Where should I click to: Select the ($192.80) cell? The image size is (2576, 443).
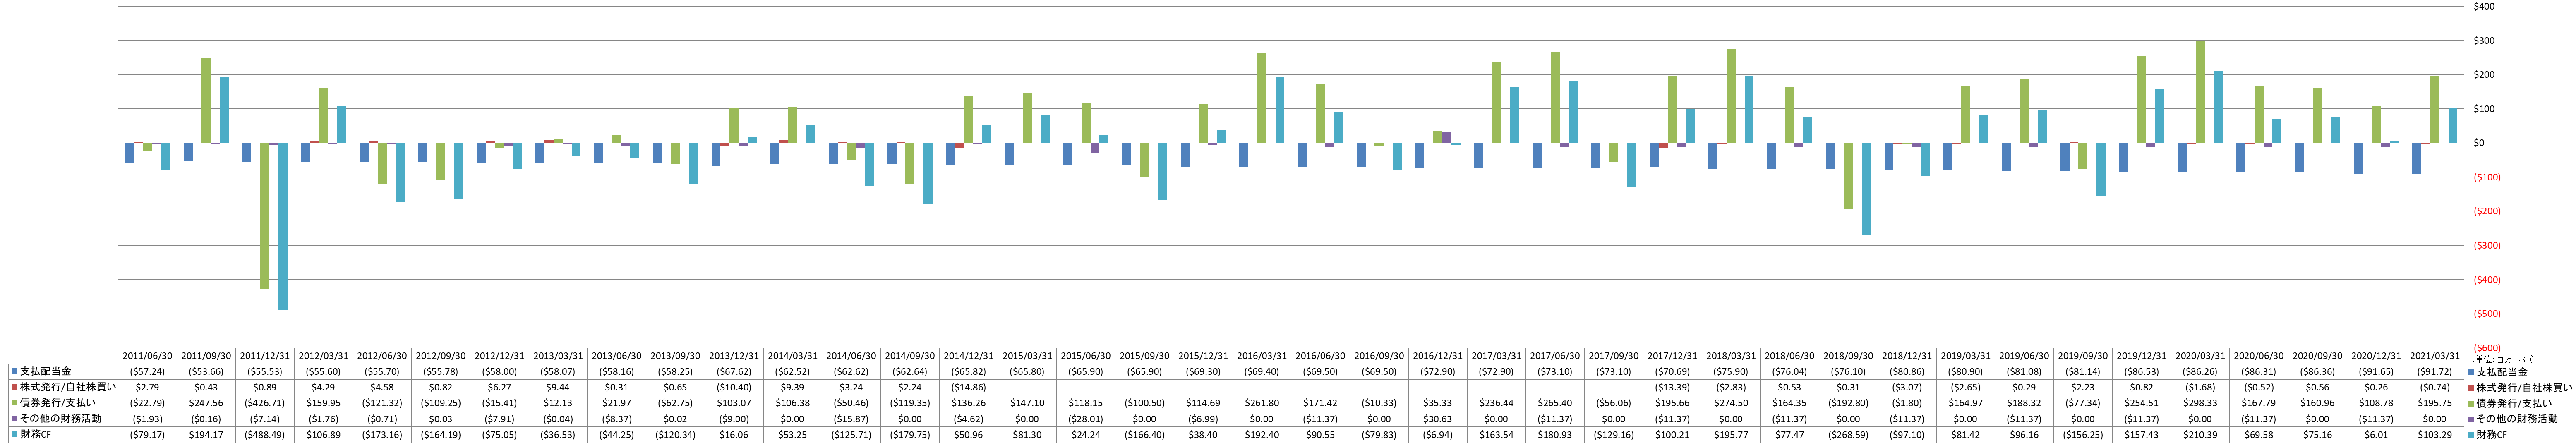(x=1848, y=403)
